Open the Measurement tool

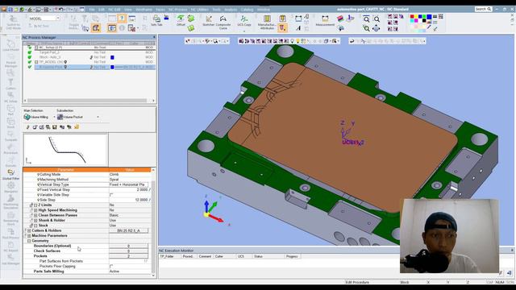(325, 20)
